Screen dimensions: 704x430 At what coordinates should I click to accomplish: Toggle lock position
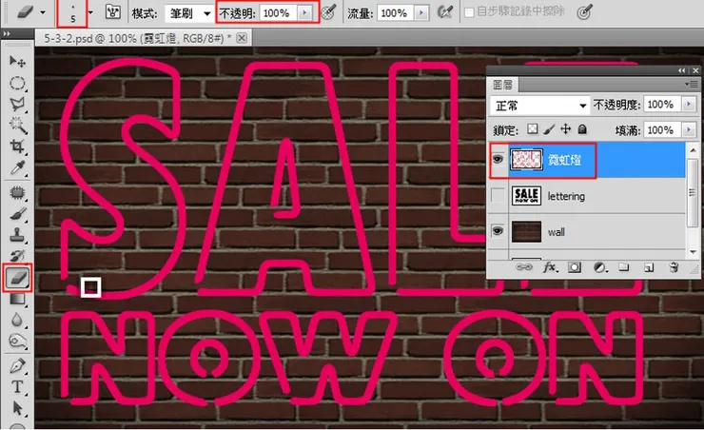(566, 129)
